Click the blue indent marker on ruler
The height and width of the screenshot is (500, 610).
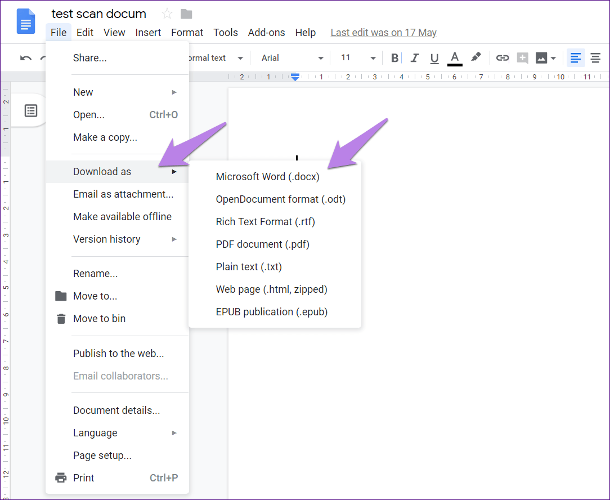pyautogui.click(x=295, y=77)
